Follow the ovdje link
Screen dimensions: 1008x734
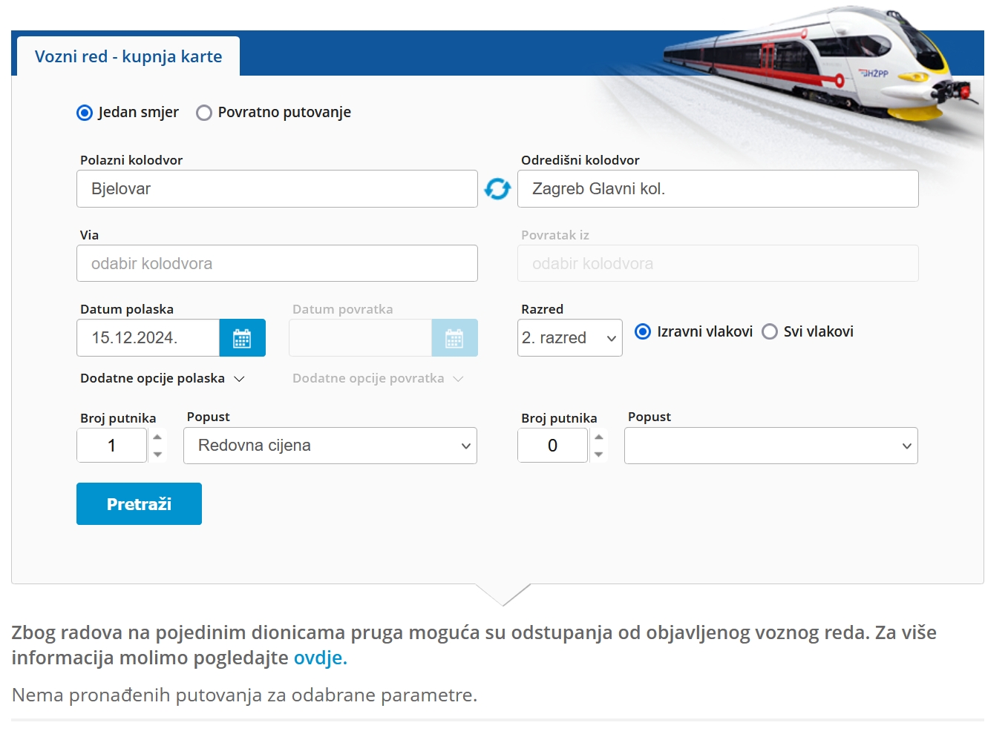click(320, 658)
